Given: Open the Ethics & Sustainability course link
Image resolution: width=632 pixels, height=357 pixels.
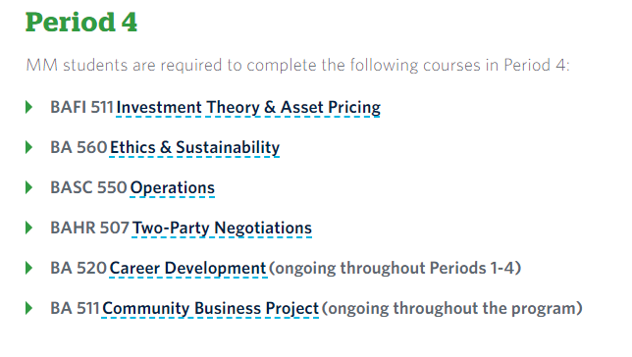Looking at the screenshot, I should pyautogui.click(x=194, y=148).
